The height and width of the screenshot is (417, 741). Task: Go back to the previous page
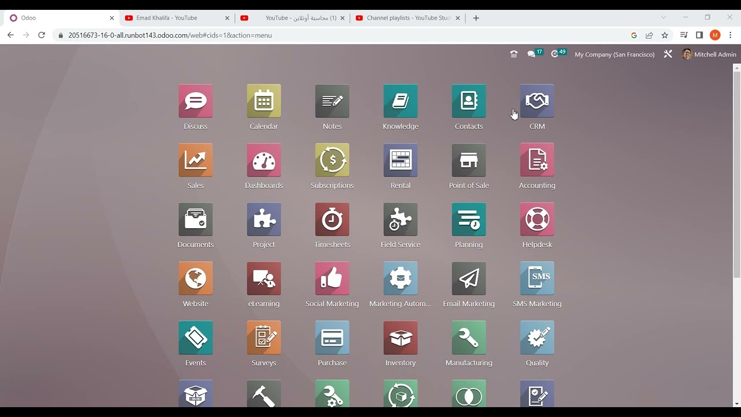(10, 35)
